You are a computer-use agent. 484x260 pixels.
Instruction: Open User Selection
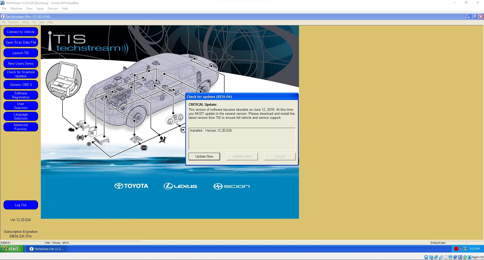21,106
